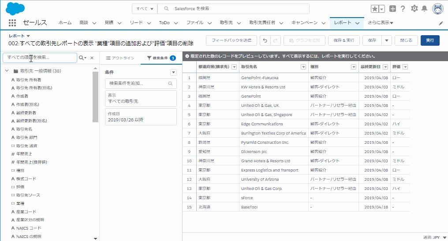Open the キャンペーン nav tab

click(x=304, y=23)
